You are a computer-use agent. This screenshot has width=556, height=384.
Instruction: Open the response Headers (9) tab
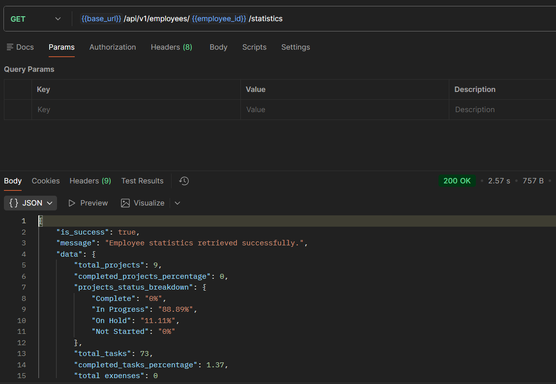90,181
